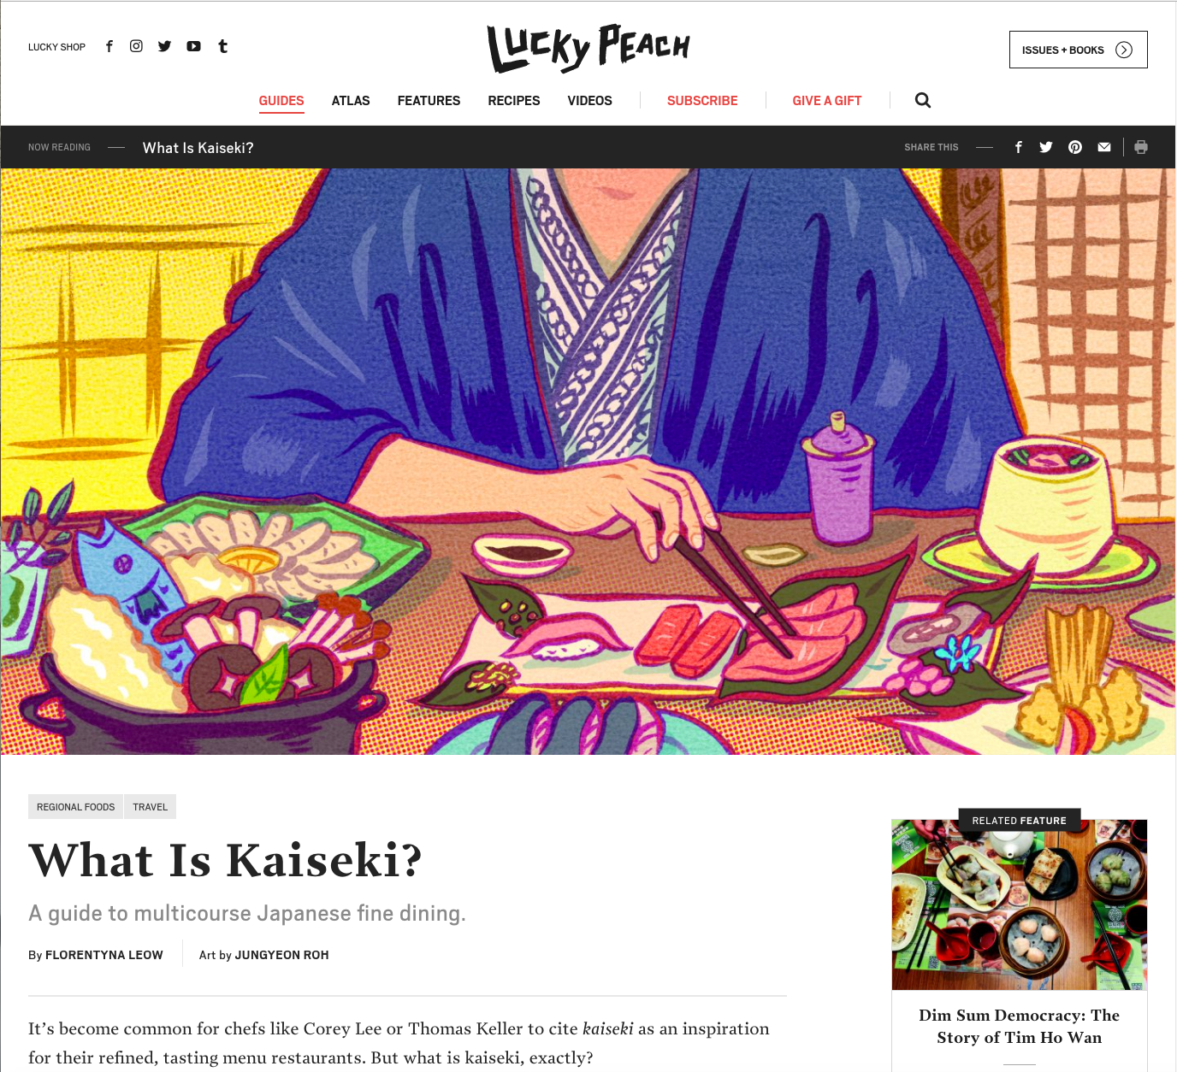Share article on Facebook in dark bar
The image size is (1177, 1072).
1019,147
